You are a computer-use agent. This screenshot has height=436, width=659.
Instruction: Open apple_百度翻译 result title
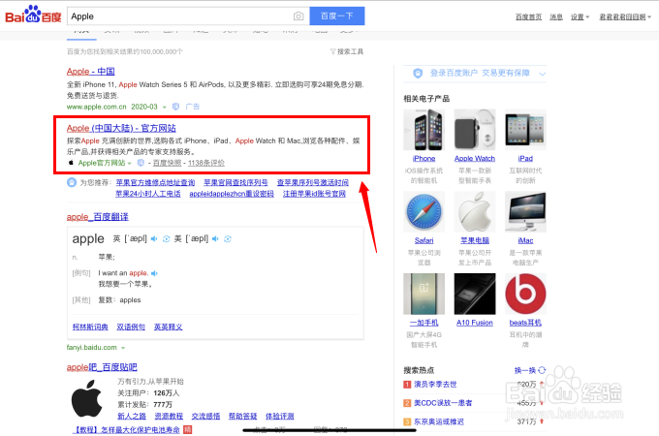(98, 217)
